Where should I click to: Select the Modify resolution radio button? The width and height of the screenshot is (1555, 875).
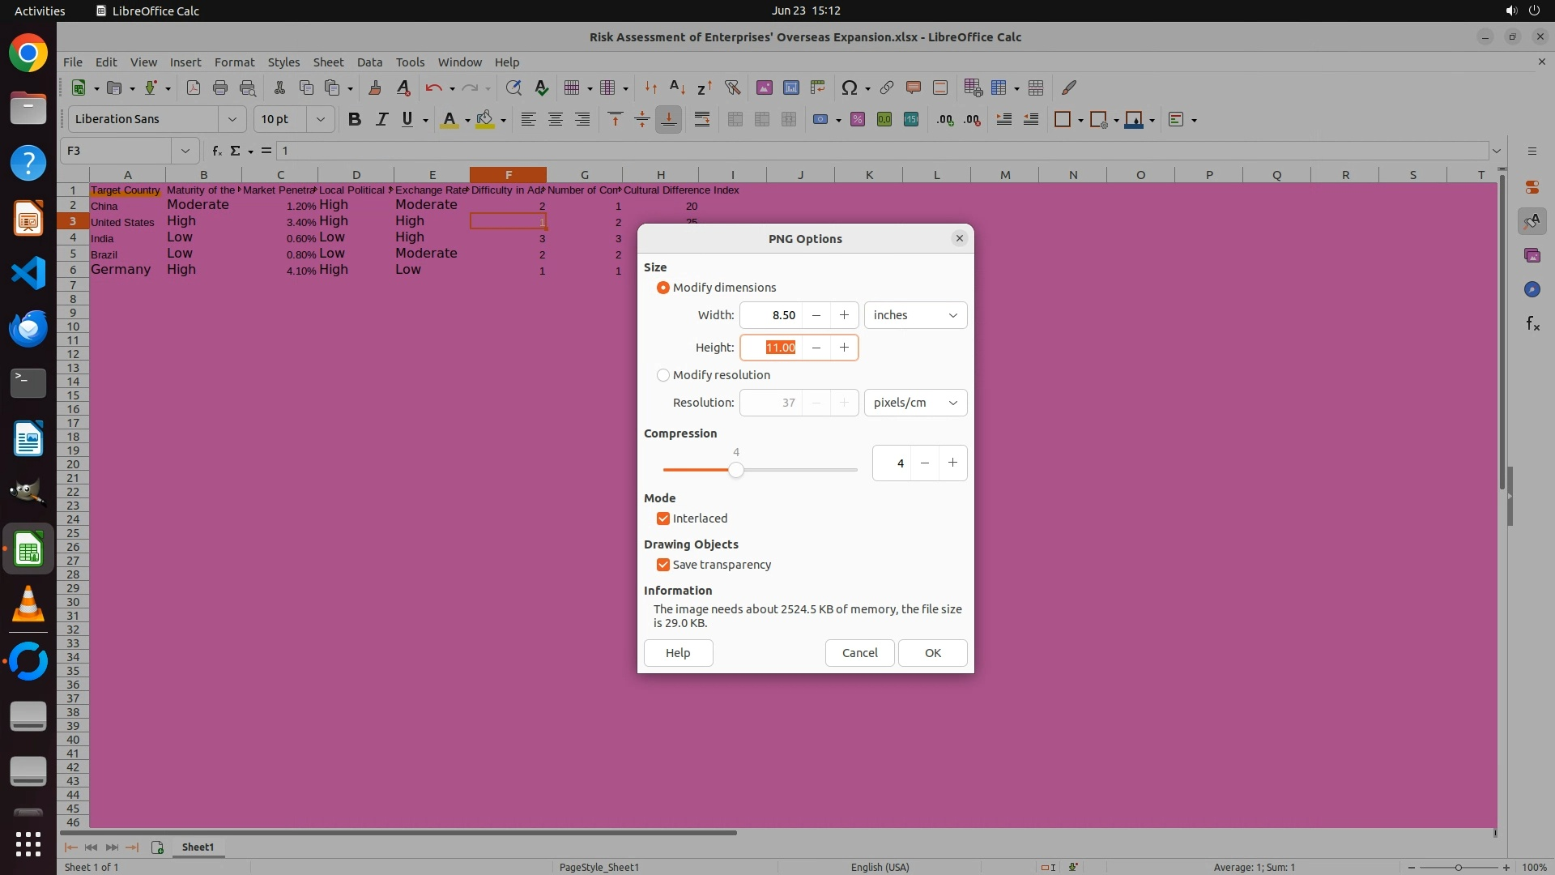[663, 375]
